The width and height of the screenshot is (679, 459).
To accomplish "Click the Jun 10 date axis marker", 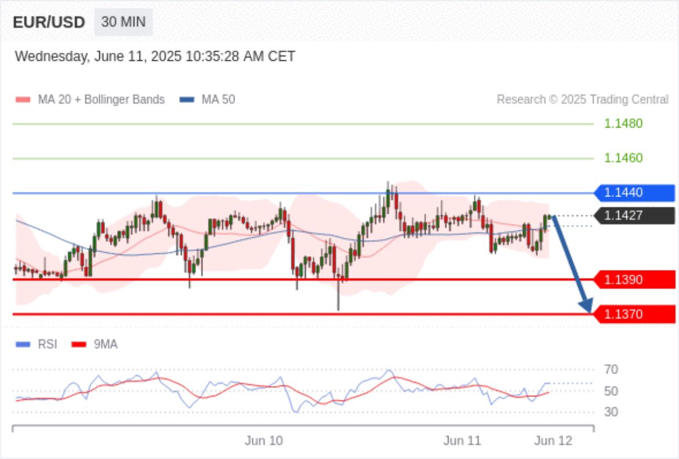I will click(x=263, y=441).
